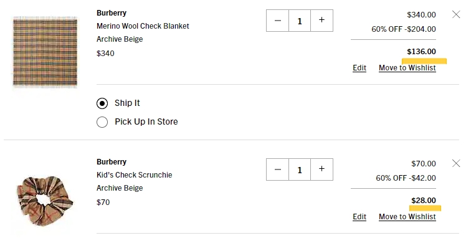Move the blanket to Wishlist

pyautogui.click(x=407, y=68)
